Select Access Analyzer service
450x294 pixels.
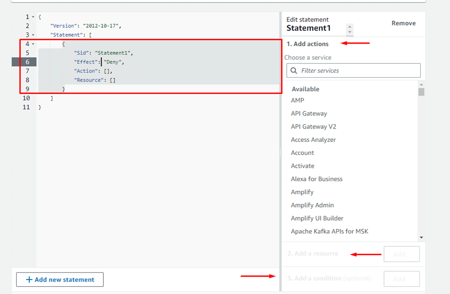coord(313,140)
